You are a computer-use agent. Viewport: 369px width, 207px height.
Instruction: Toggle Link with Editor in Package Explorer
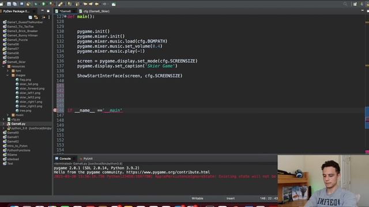(x=36, y=17)
